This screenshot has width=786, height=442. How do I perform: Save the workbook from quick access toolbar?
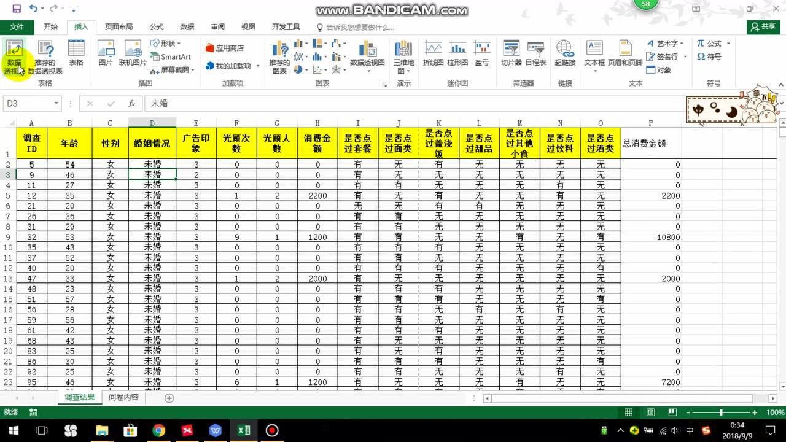click(x=17, y=9)
